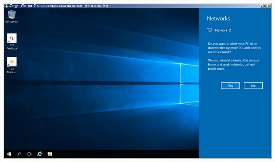275x162 pixels.
Task: Minimize the remote desktop window
Action: [262, 6]
